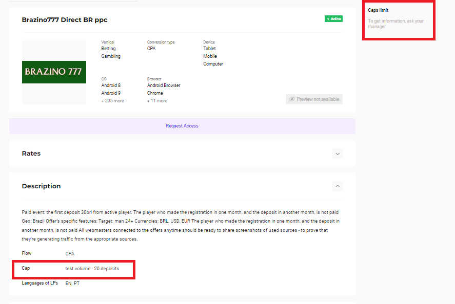455x304 pixels.
Task: Click the cap value 'test volume - 20 deposits'
Action: [92, 269]
